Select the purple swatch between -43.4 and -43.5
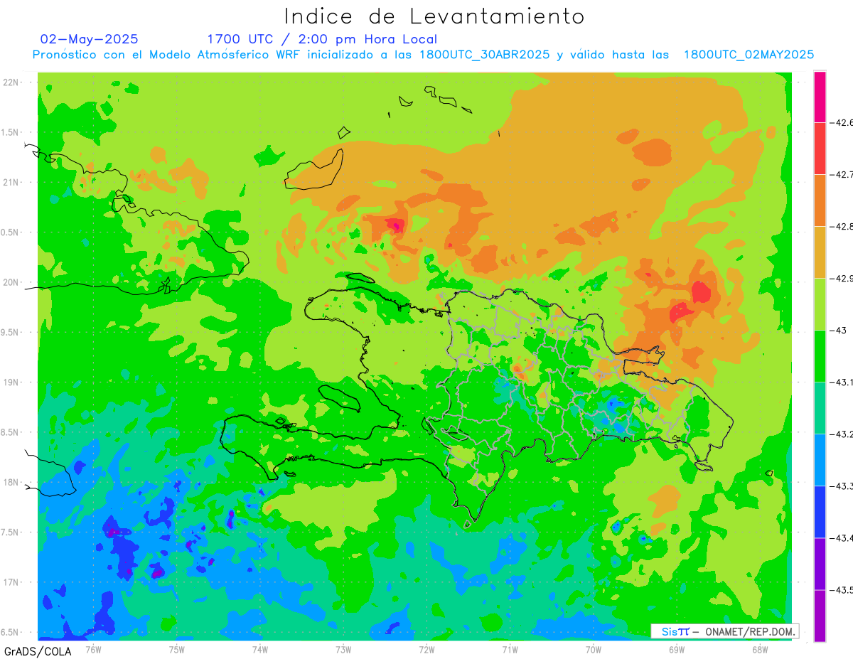Image resolution: width=853 pixels, height=659 pixels. click(820, 563)
